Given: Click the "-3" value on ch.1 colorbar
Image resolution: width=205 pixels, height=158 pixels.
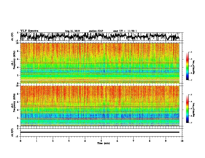Looking at the screenshot, I should 191,52.
